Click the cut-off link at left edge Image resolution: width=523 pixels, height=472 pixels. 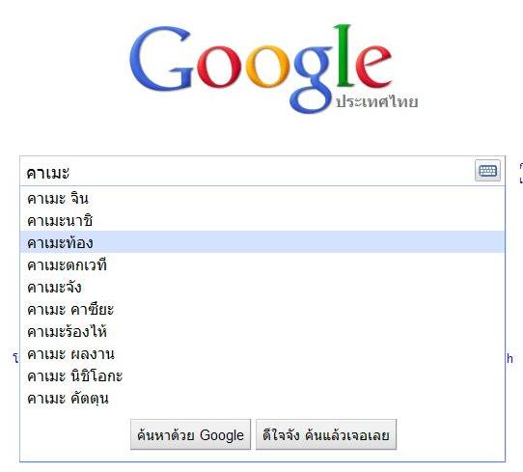coord(15,358)
